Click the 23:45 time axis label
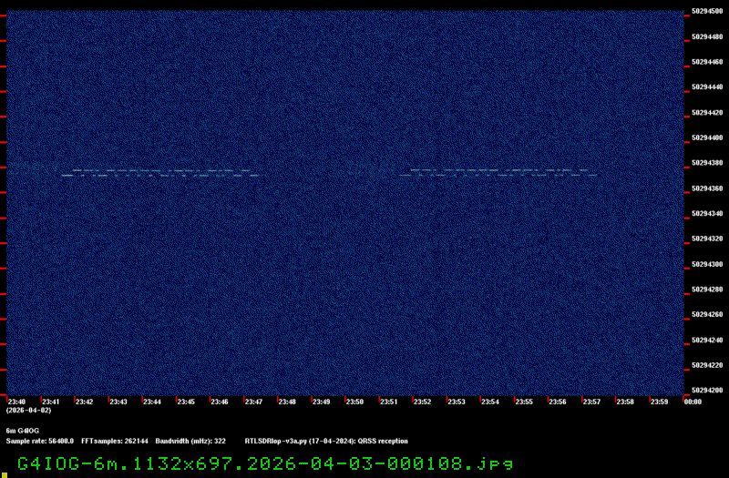 tap(186, 402)
